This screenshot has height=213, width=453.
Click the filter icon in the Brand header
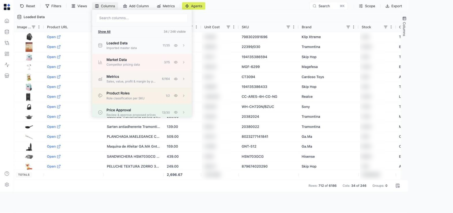click(348, 27)
